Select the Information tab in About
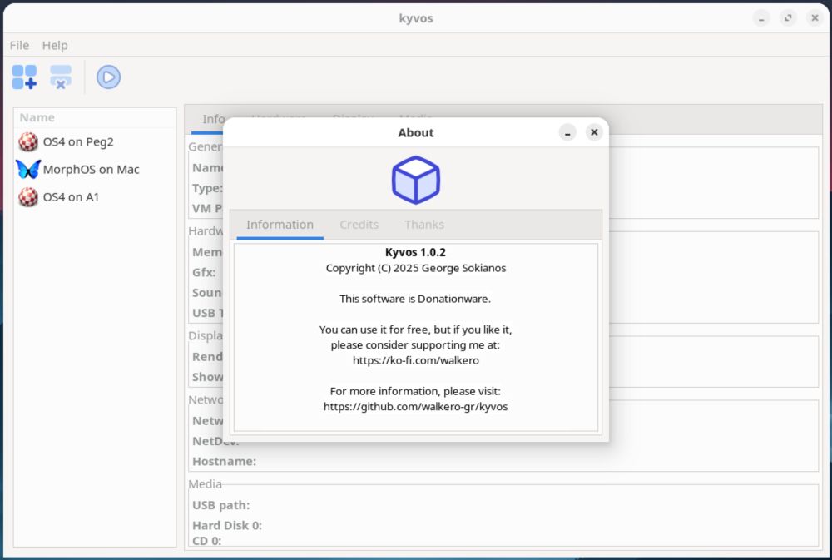This screenshot has width=832, height=560. pos(280,225)
